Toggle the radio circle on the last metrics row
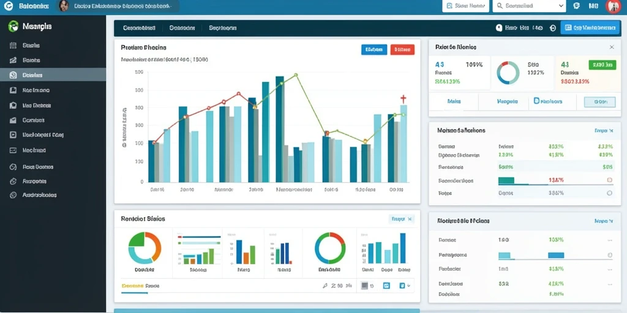 (609, 193)
